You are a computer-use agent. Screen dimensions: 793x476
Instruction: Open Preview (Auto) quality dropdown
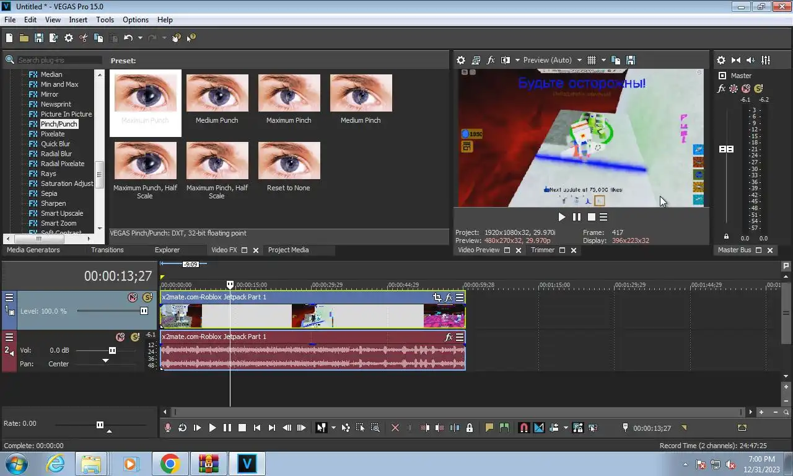click(580, 60)
